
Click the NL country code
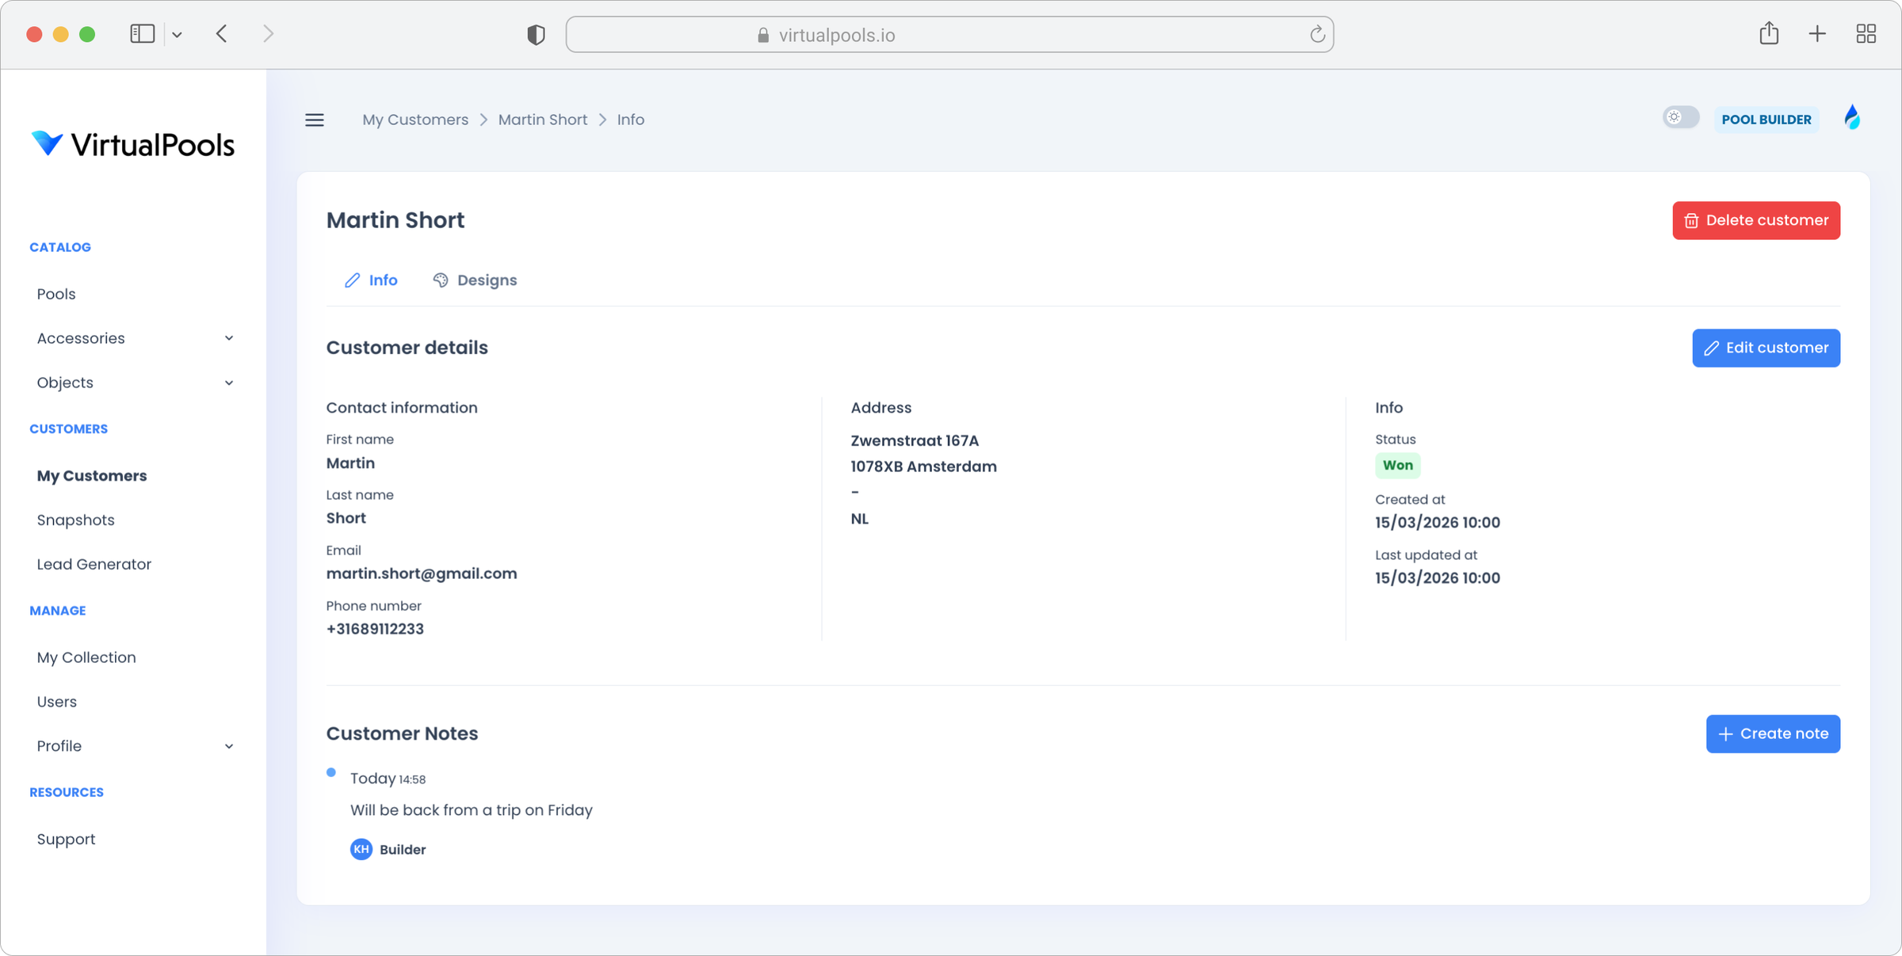tap(860, 519)
